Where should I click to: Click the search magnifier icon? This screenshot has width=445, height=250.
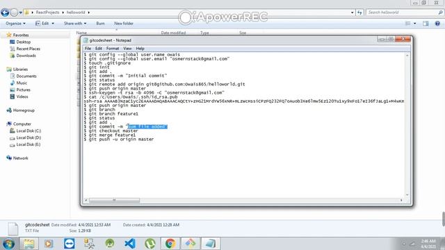tap(440, 12)
